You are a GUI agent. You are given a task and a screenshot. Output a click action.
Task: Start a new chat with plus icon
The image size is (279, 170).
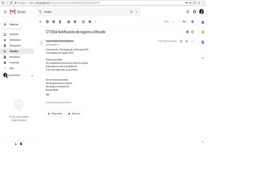[x=32, y=76]
